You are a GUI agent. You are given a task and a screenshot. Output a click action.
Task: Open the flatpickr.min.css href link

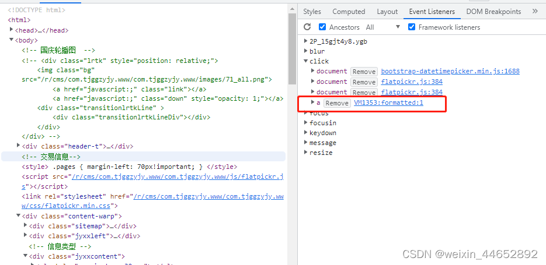[208, 197]
